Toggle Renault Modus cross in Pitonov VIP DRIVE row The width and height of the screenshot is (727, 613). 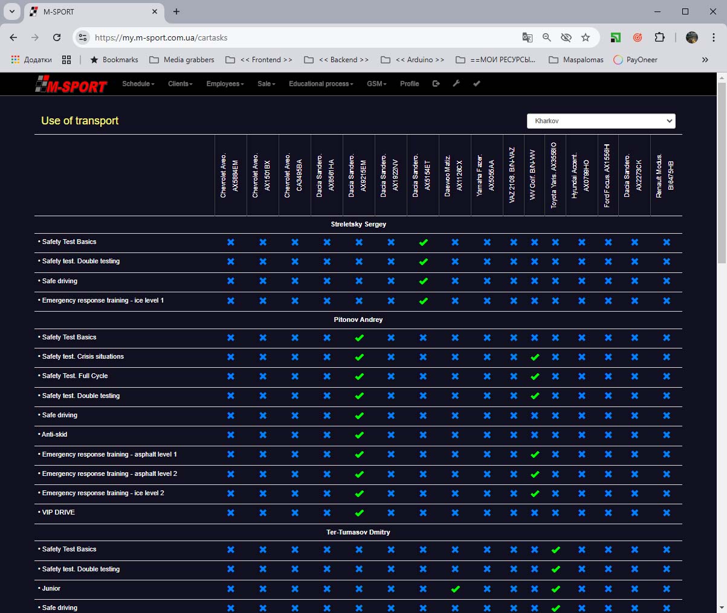pyautogui.click(x=666, y=513)
